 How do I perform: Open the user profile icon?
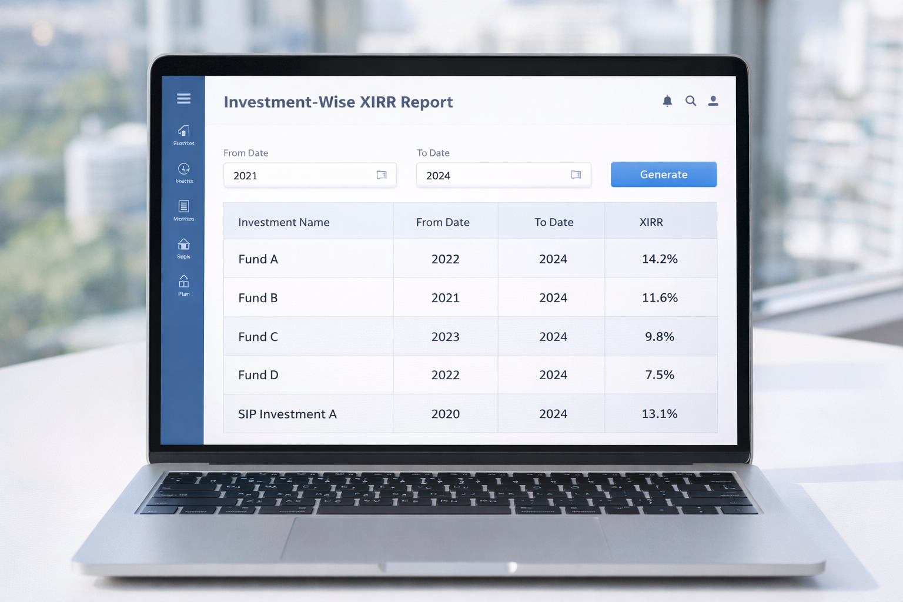[x=713, y=101]
